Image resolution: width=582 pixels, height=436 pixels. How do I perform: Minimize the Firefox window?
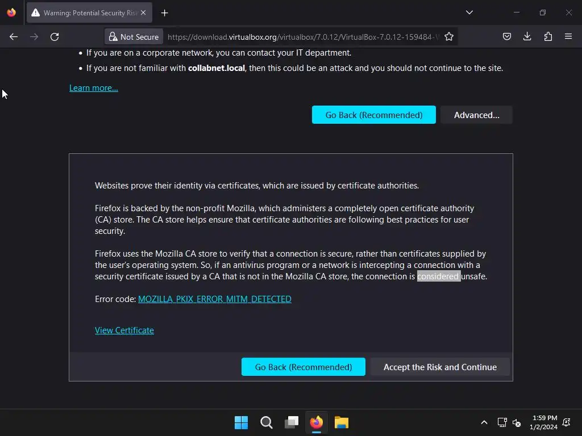point(516,12)
